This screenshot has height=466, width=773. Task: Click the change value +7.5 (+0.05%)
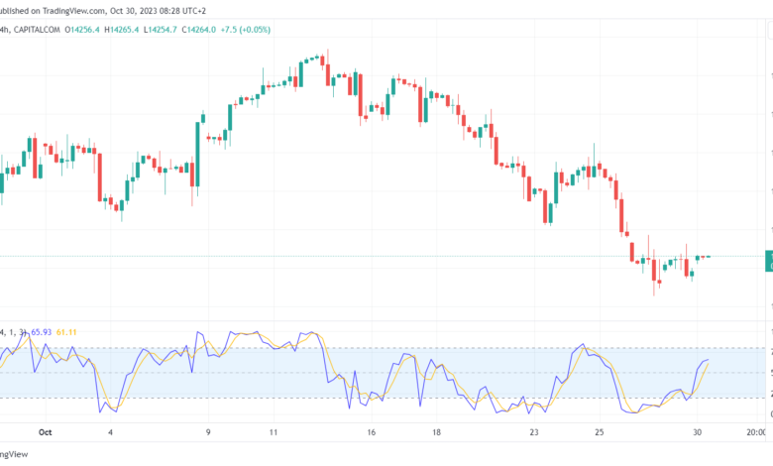click(246, 30)
